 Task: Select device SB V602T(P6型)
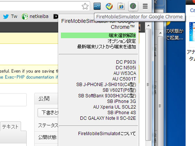point(119,90)
